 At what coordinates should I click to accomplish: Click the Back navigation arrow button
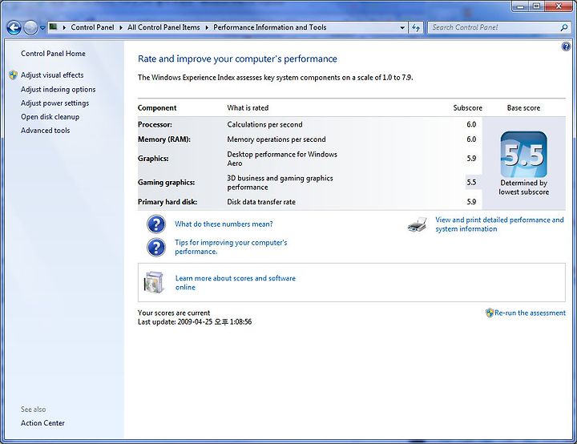[14, 27]
